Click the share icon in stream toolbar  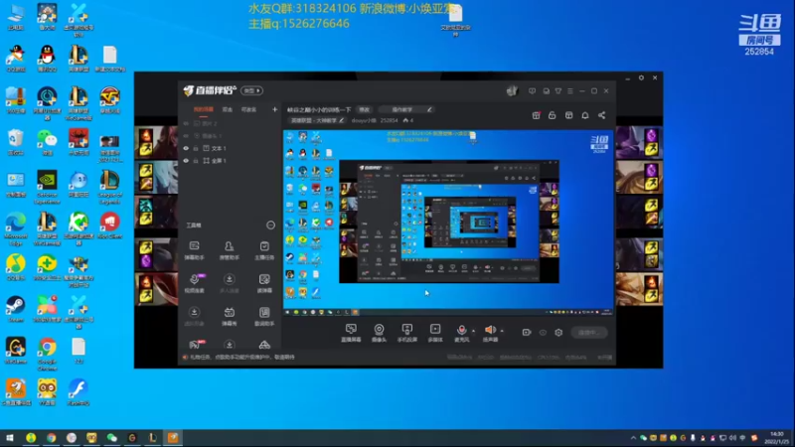pyautogui.click(x=602, y=115)
